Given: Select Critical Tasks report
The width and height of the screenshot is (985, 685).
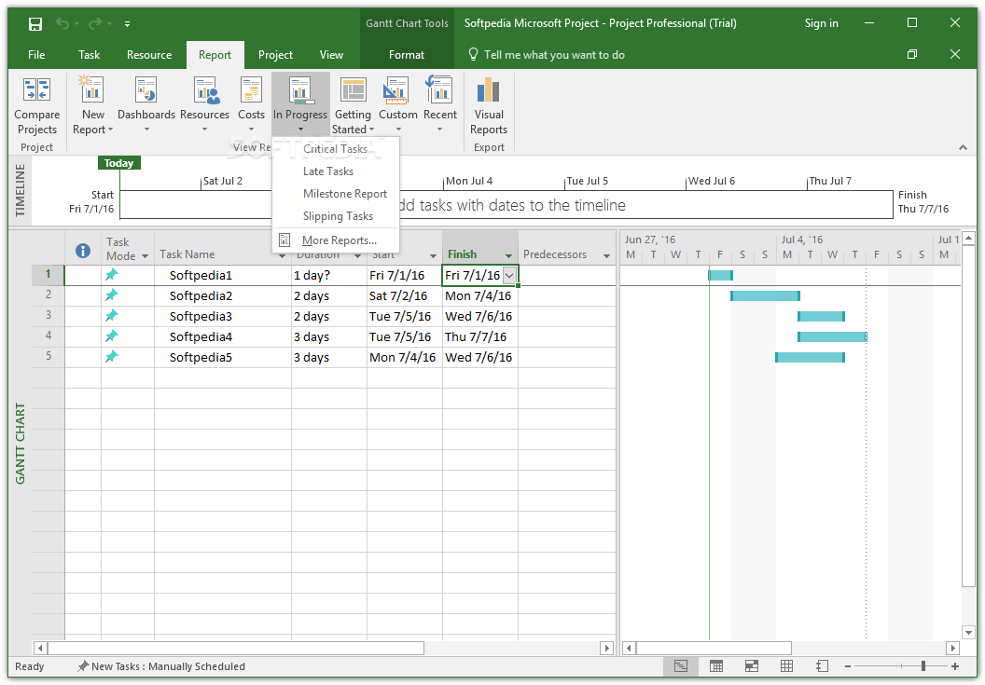Looking at the screenshot, I should coord(336,149).
